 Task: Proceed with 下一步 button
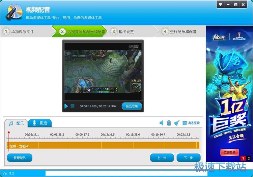[x=189, y=158]
